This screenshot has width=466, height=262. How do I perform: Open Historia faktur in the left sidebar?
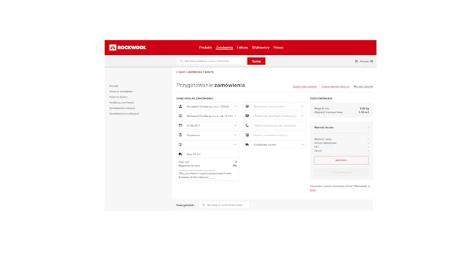pyautogui.click(x=118, y=97)
